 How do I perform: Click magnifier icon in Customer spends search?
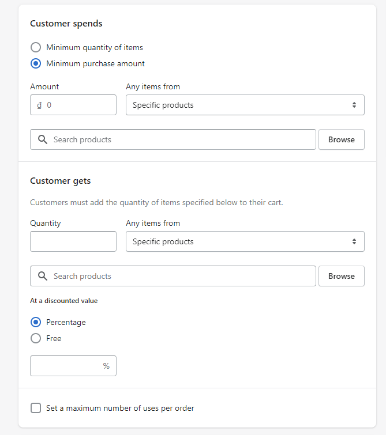(x=42, y=139)
